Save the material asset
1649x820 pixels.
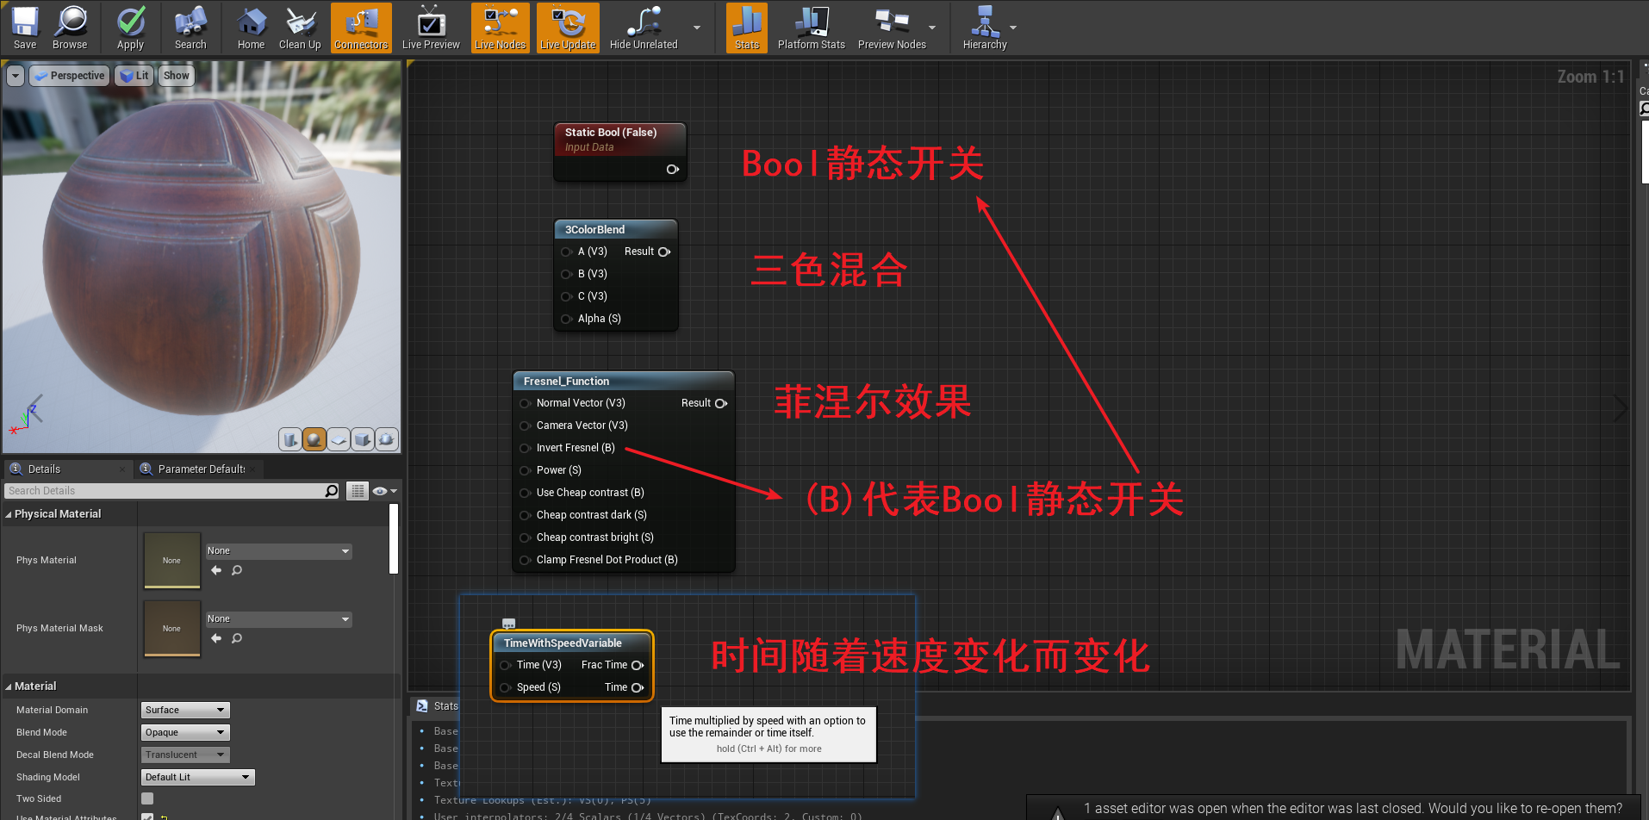[24, 27]
